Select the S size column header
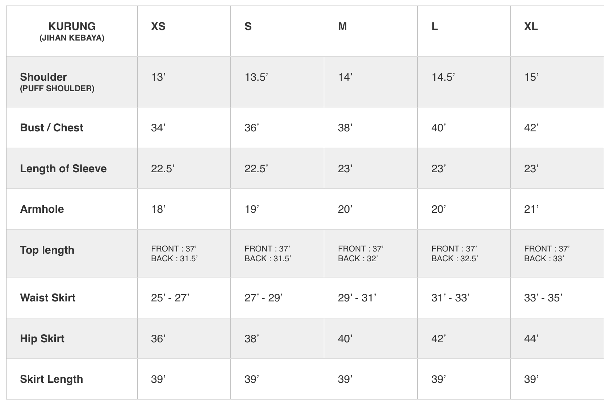The image size is (610, 406). point(248,26)
